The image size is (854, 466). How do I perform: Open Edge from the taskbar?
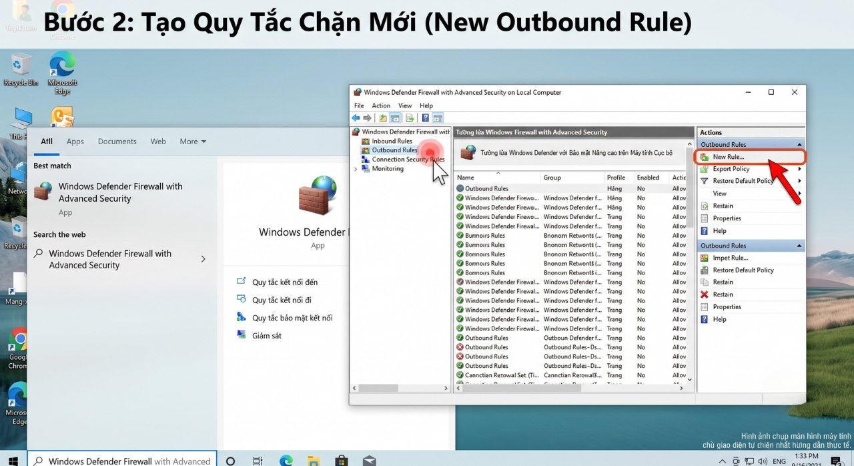pos(286,461)
